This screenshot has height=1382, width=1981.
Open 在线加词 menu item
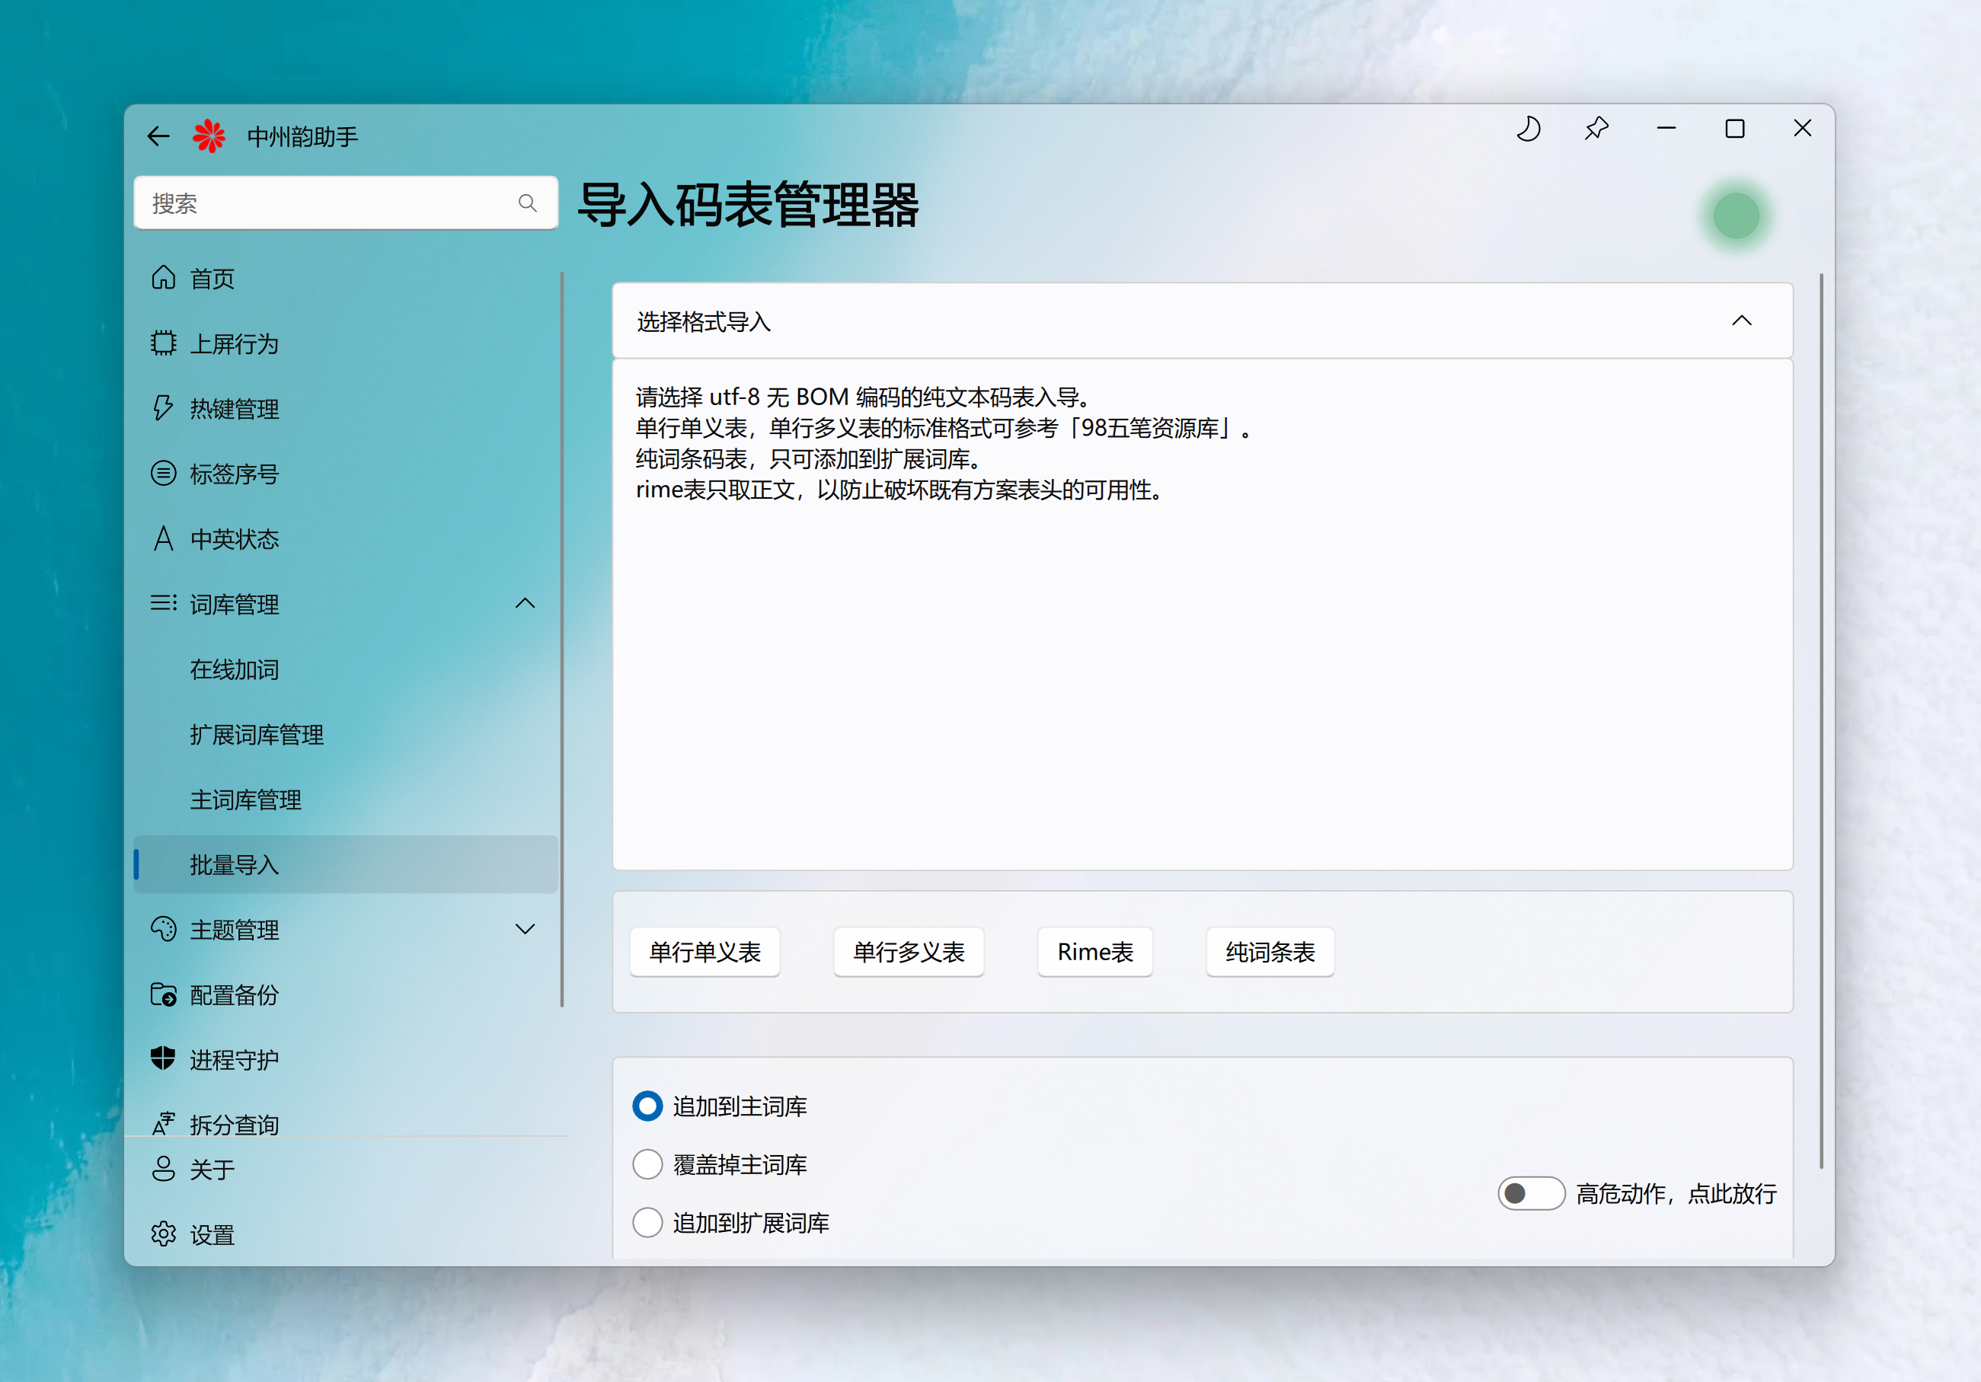click(234, 669)
